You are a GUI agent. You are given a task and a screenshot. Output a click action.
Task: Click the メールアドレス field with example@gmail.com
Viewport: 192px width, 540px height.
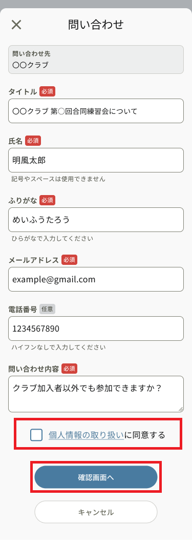click(x=96, y=279)
